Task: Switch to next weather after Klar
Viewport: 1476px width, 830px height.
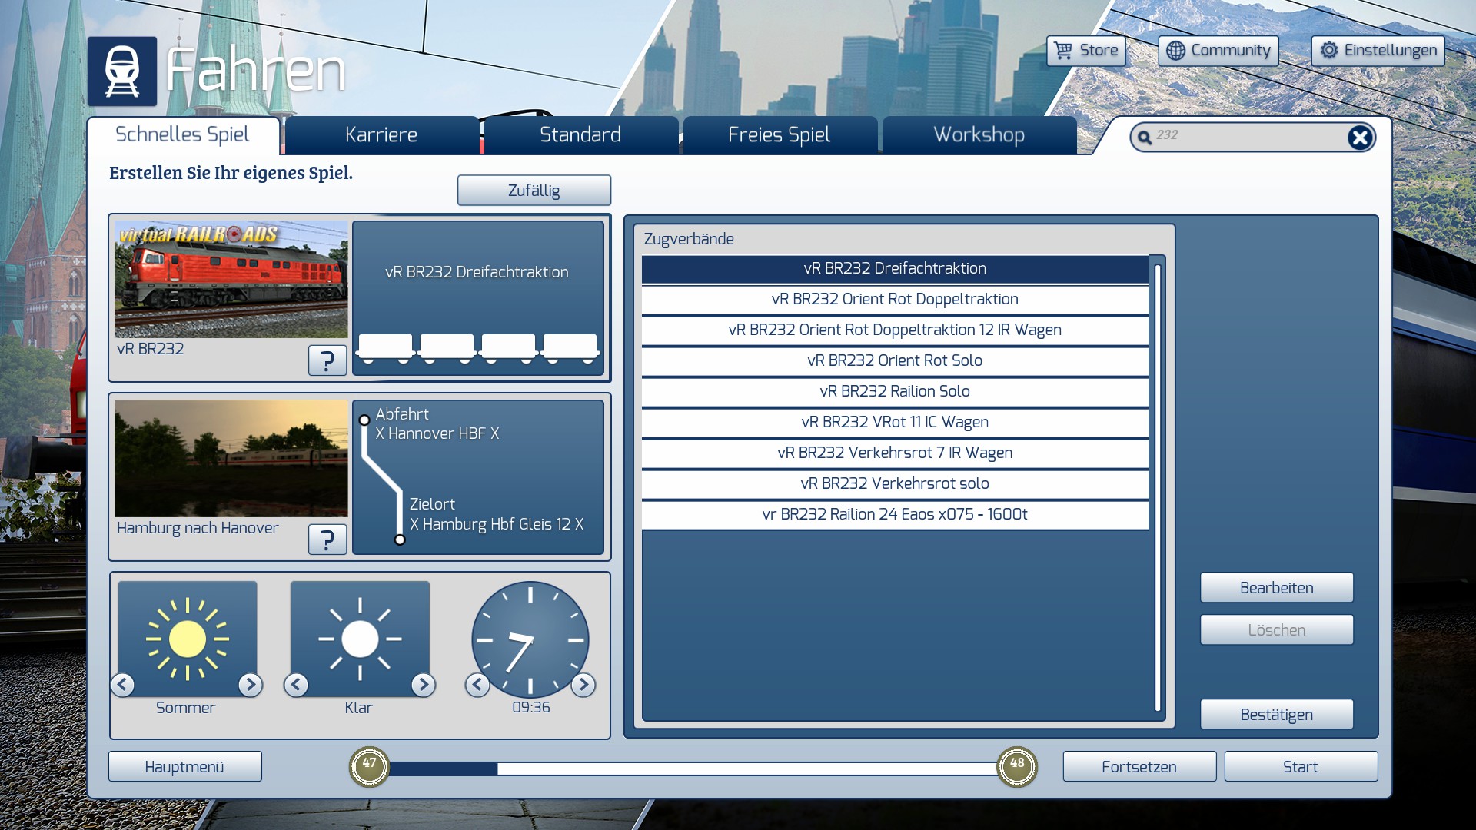Action: (x=423, y=684)
